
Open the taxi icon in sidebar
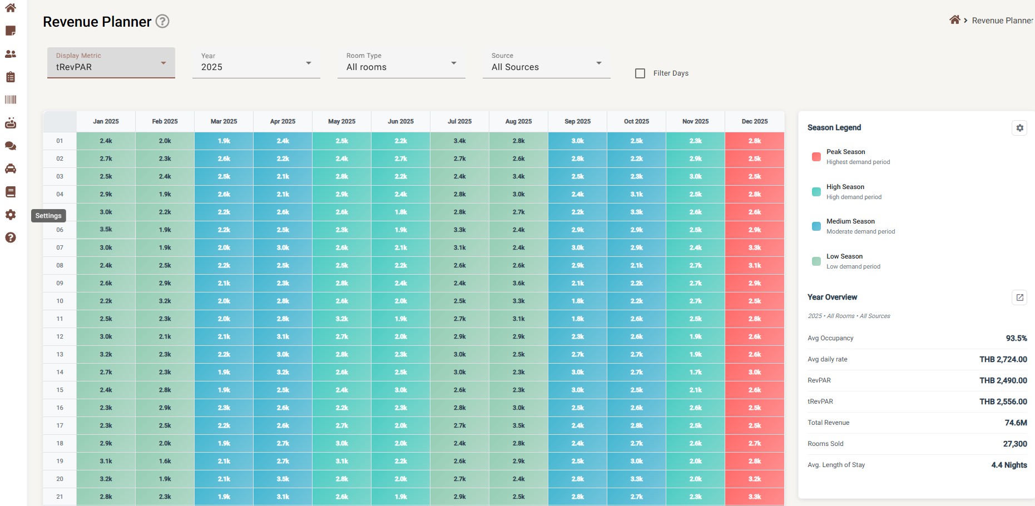tap(11, 168)
